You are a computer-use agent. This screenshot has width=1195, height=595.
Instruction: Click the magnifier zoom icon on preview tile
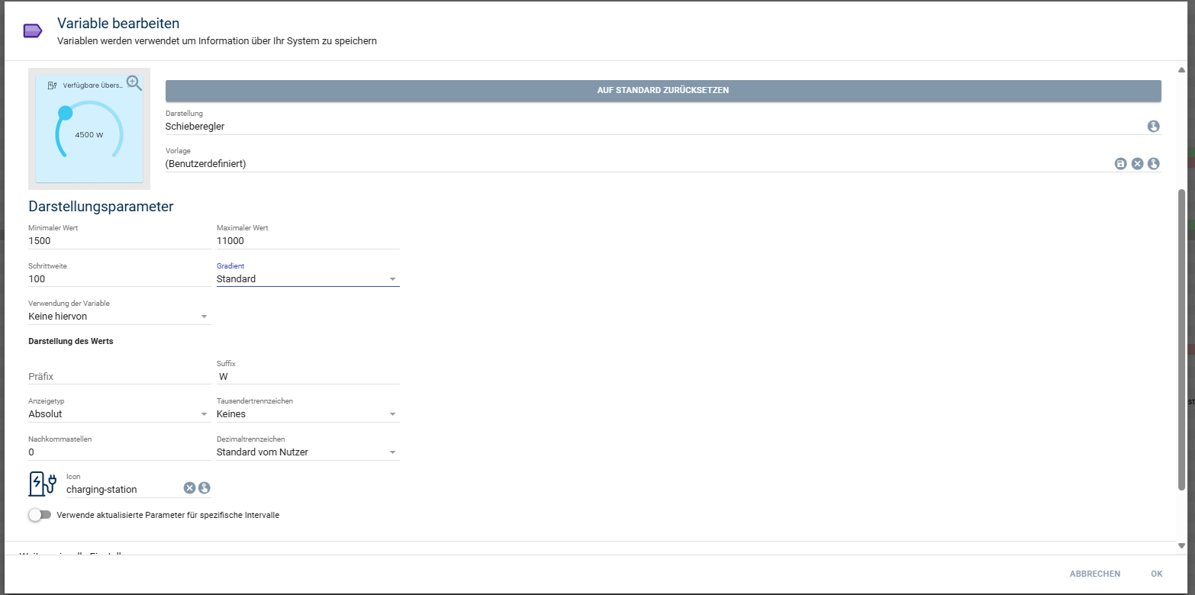coord(134,83)
